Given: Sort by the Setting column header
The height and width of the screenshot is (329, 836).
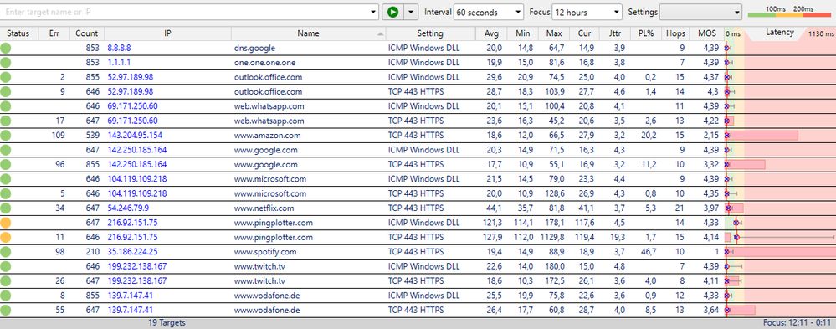Looking at the screenshot, I should pos(430,33).
